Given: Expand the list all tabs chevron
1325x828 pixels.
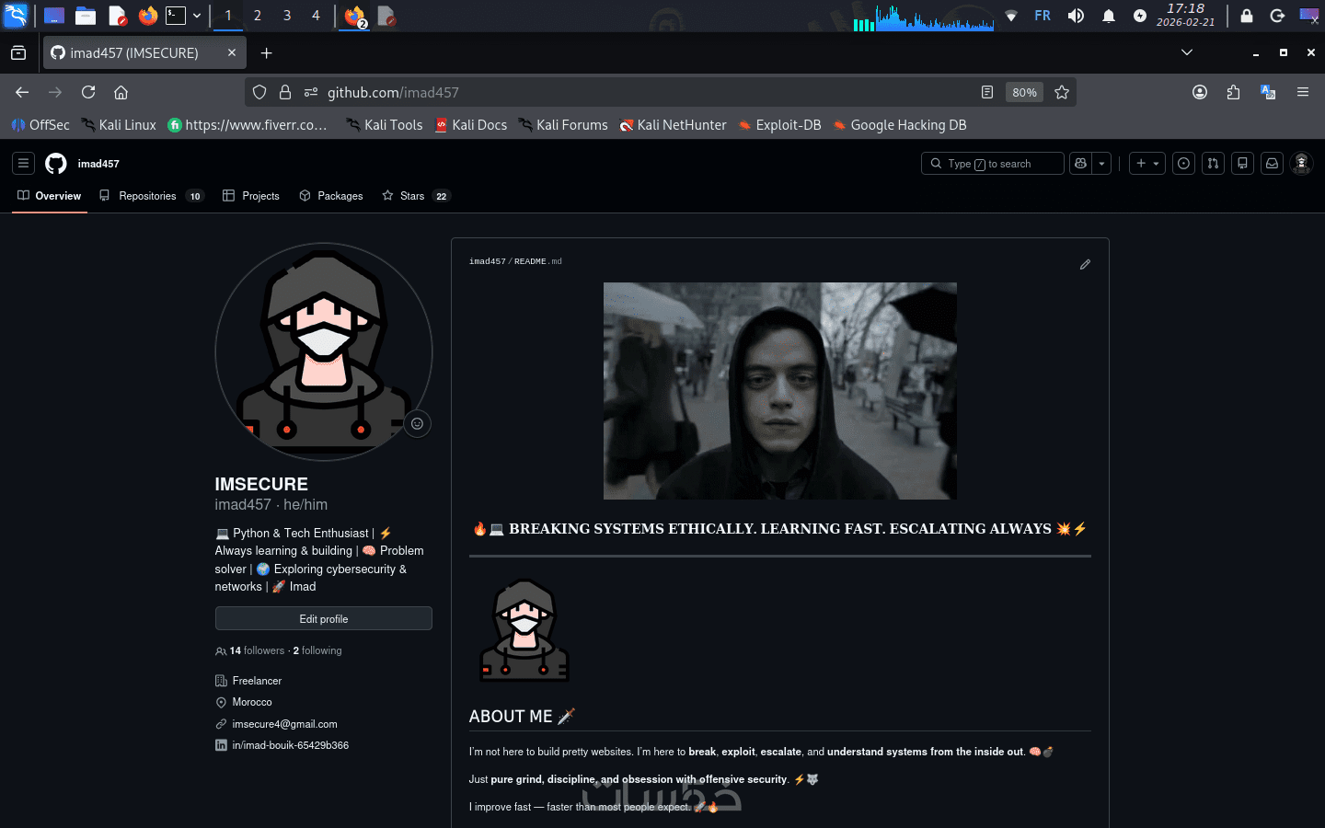Looking at the screenshot, I should [x=1187, y=52].
